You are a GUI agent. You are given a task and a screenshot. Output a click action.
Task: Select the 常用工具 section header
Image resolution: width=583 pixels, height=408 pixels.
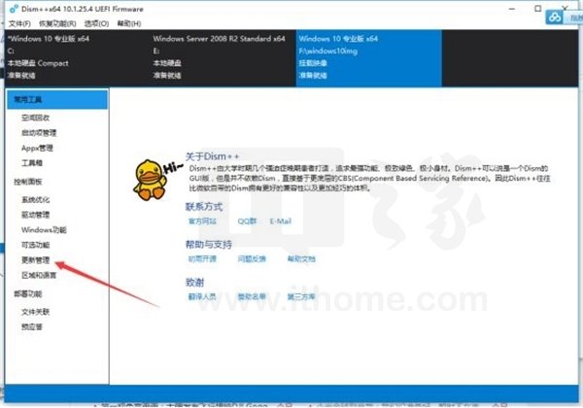click(57, 100)
